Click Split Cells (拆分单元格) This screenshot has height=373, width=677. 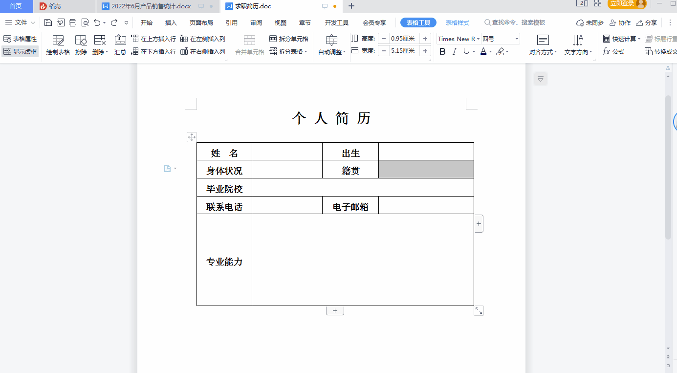click(x=289, y=39)
